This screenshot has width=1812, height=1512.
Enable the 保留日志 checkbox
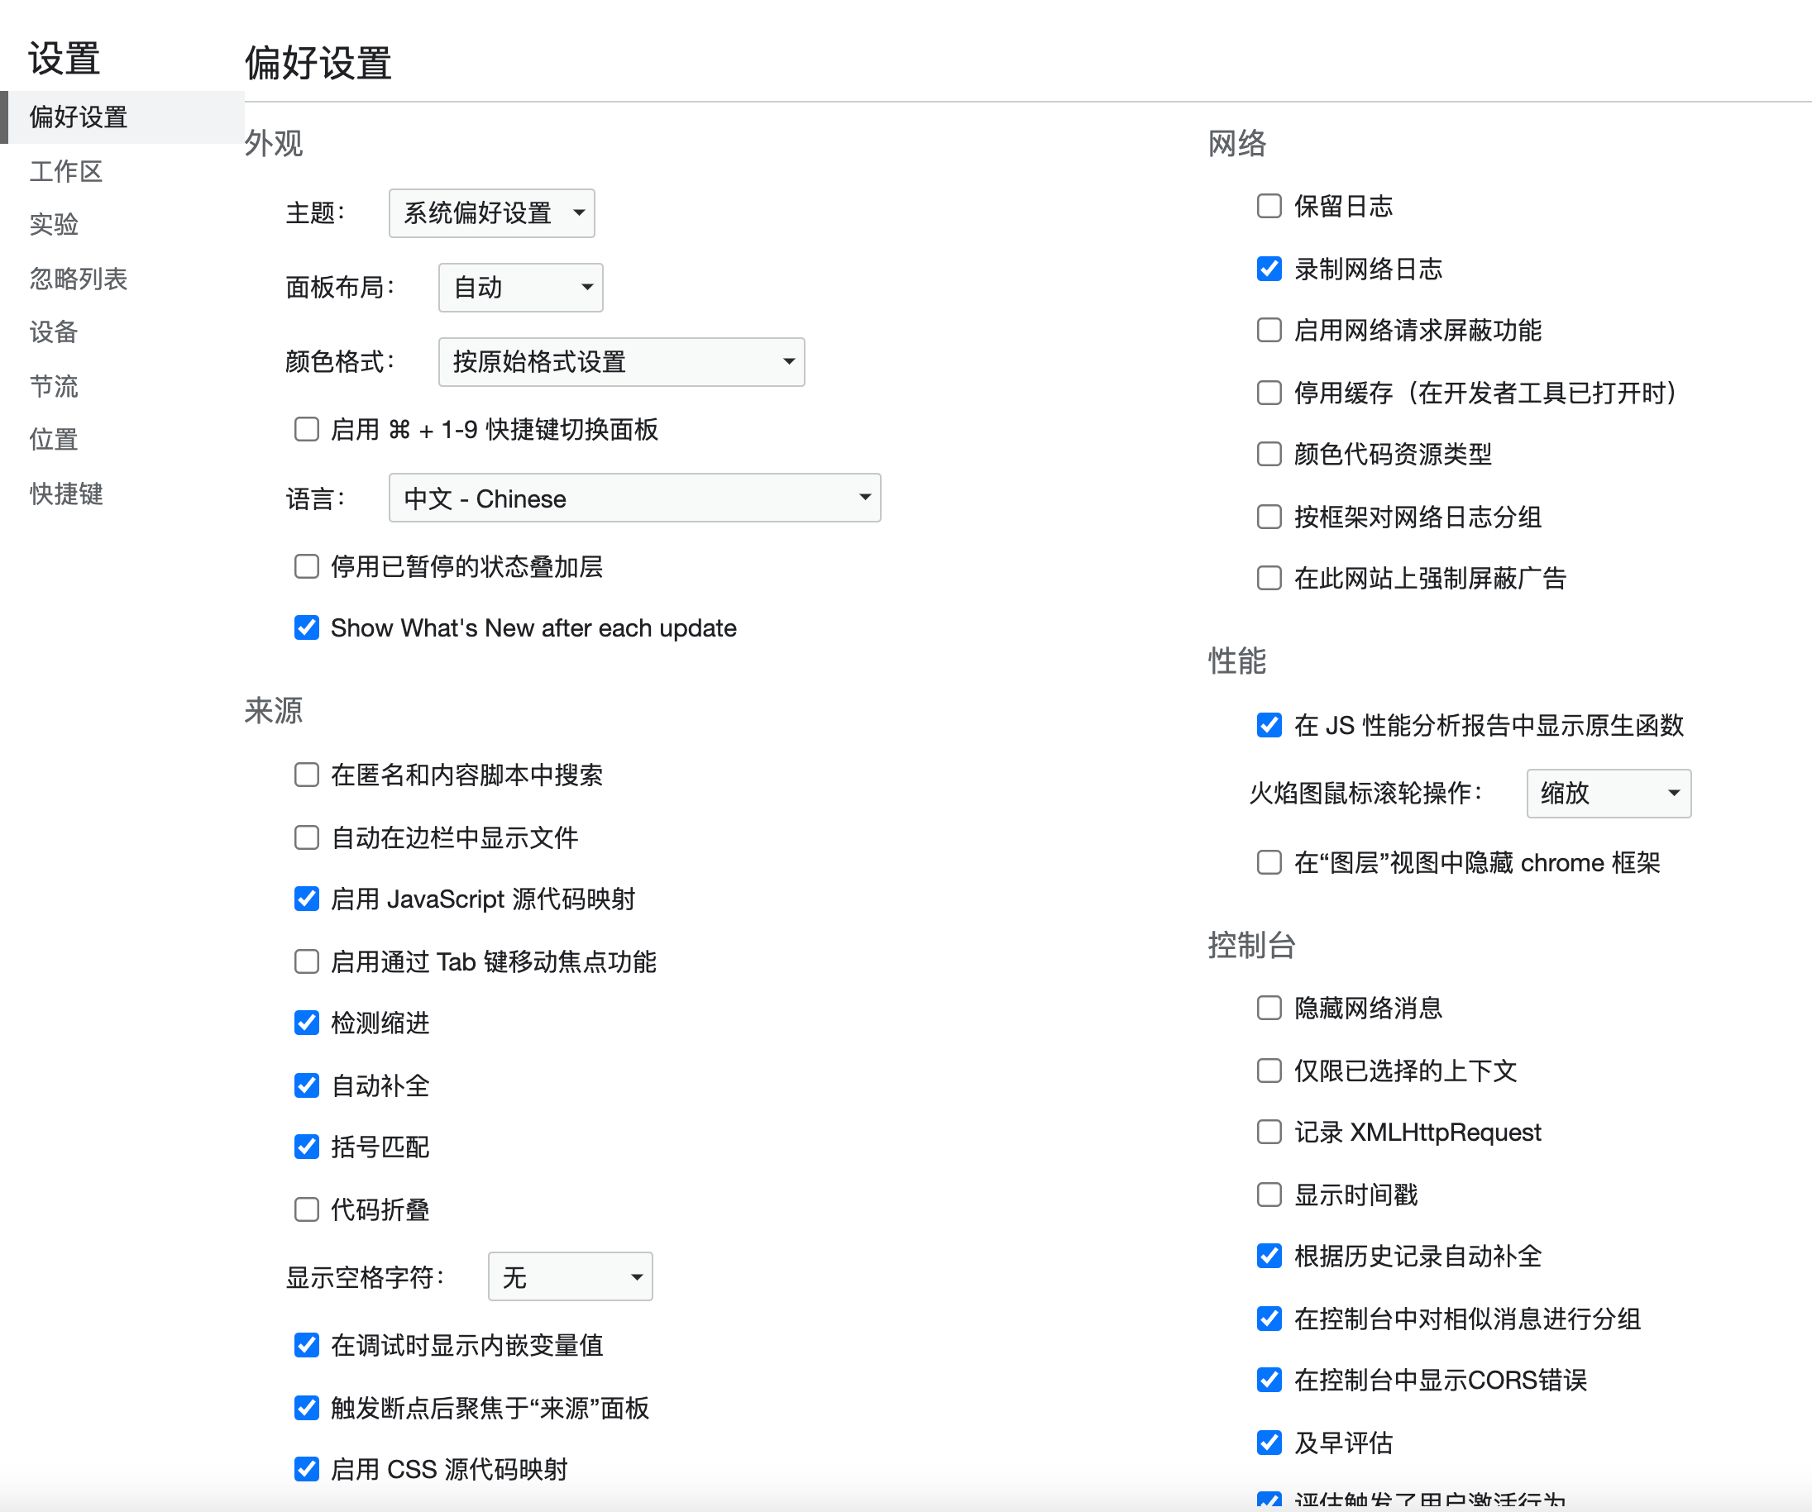[x=1269, y=206]
